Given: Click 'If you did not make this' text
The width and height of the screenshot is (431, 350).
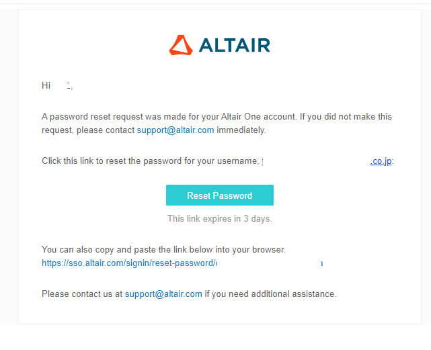Looking at the screenshot, I should [x=346, y=117].
